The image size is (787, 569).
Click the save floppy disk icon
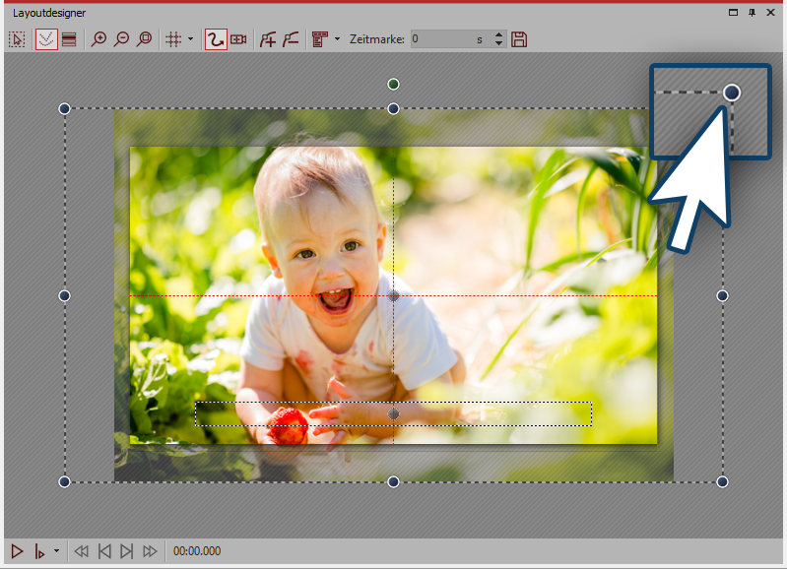520,39
